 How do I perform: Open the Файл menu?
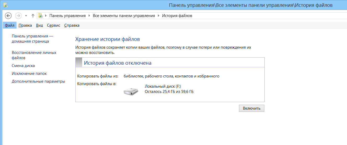coord(9,25)
